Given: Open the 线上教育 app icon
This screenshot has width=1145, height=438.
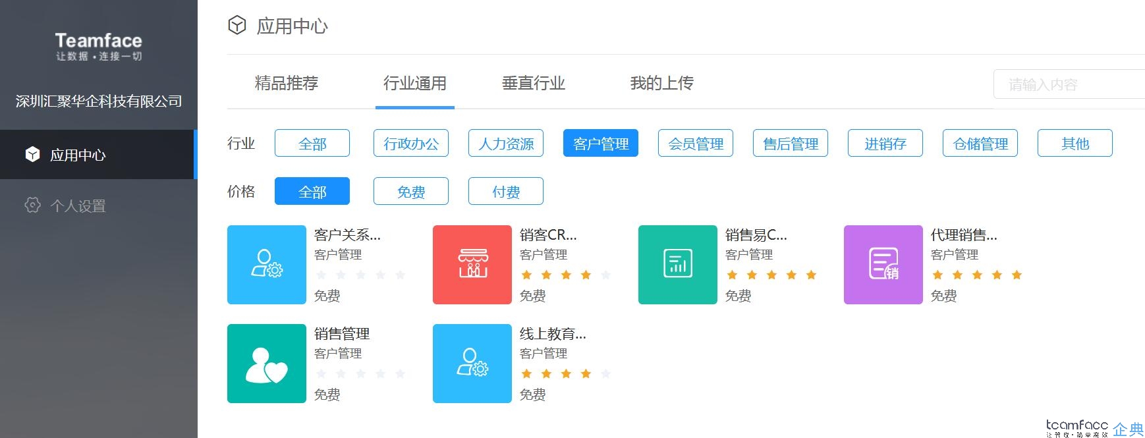Looking at the screenshot, I should click(472, 364).
